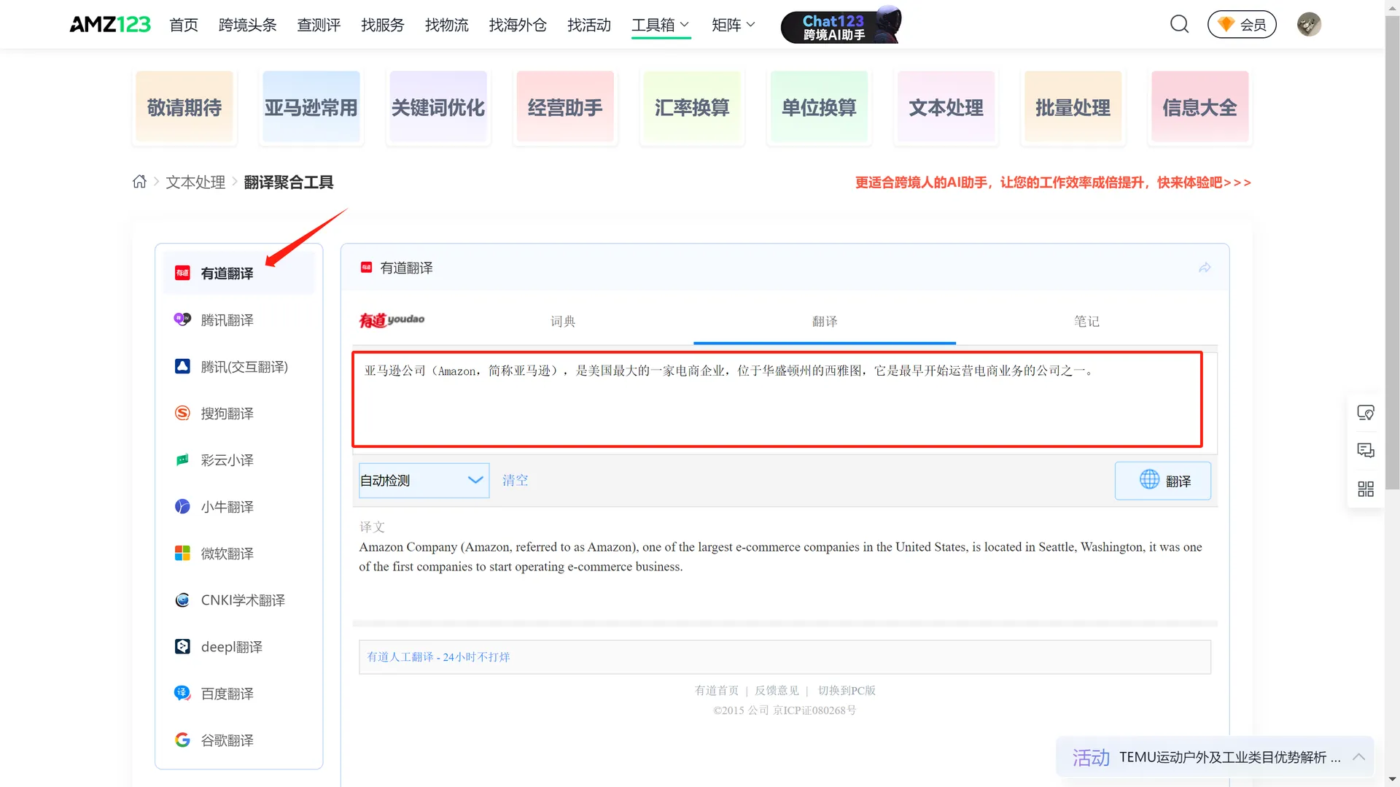Select 有道翻译 in the translator list
The width and height of the screenshot is (1400, 787).
(238, 274)
